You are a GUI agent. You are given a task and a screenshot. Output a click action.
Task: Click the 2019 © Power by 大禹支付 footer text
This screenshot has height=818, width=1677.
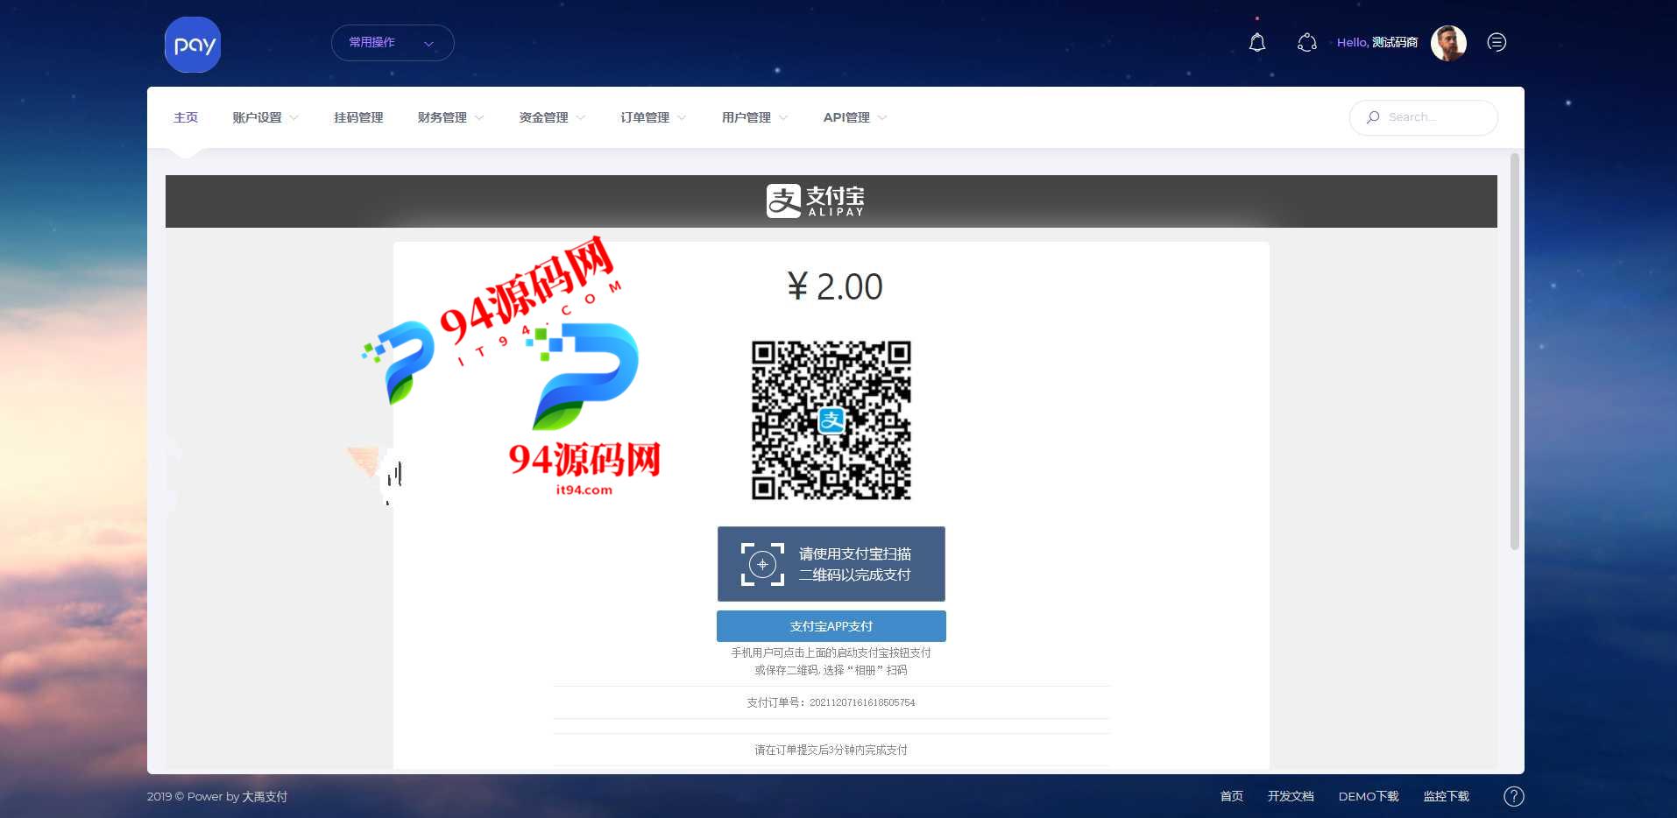pyautogui.click(x=217, y=796)
